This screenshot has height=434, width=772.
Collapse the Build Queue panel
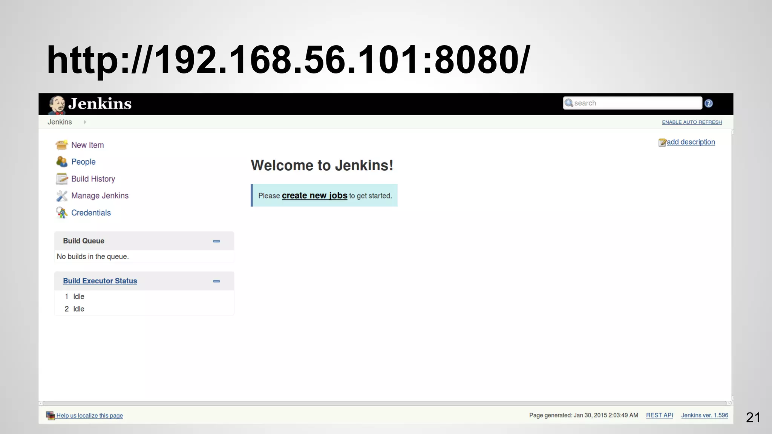[216, 241]
